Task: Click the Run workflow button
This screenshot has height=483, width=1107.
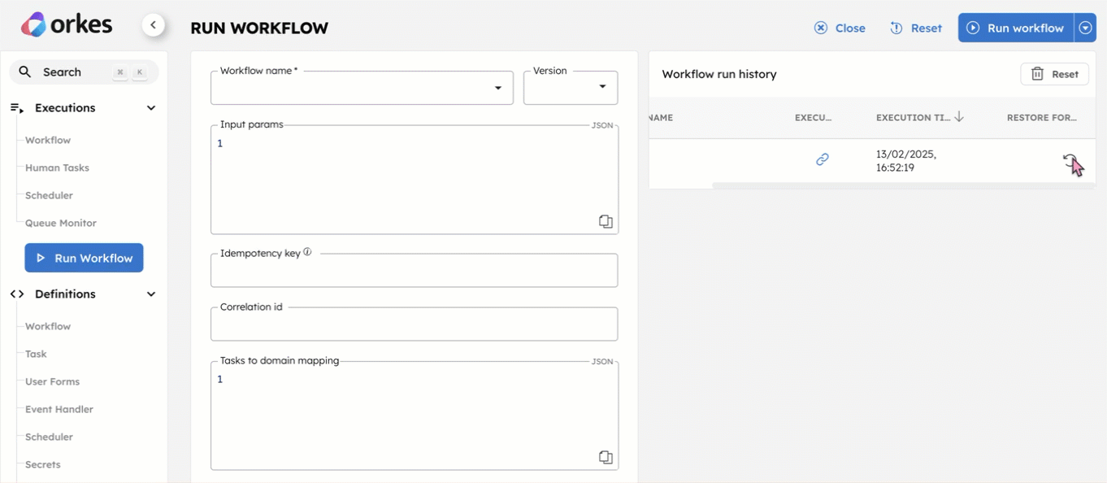Action: [x=1016, y=28]
